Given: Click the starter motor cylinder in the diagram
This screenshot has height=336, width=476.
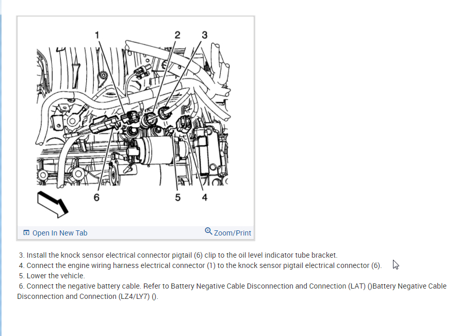Looking at the screenshot, I should coord(155,150).
